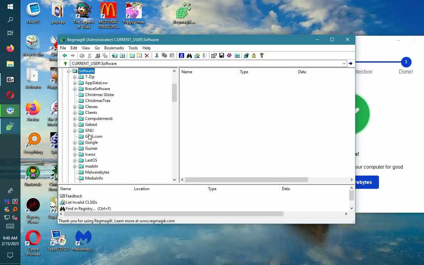
Task: Select the Everything desktop icon
Action: point(33,143)
